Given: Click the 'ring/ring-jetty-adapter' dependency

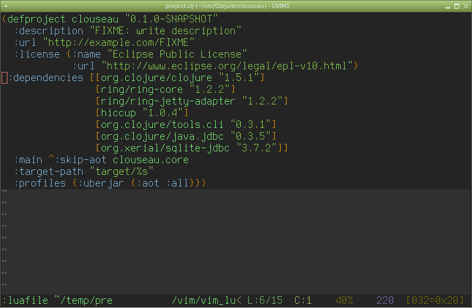Looking at the screenshot, I should pyautogui.click(x=168, y=101).
